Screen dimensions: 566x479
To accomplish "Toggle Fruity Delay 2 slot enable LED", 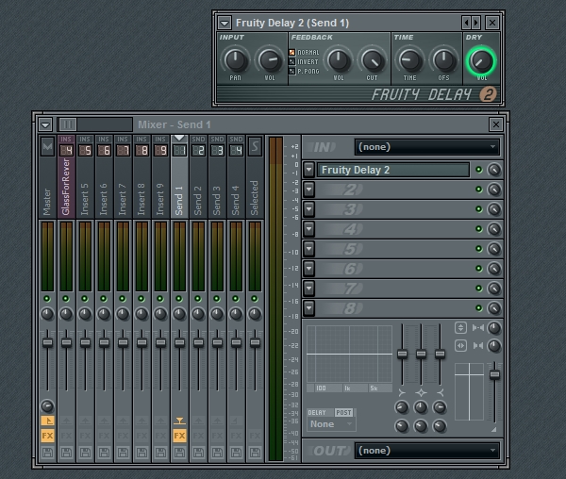I will click(479, 170).
